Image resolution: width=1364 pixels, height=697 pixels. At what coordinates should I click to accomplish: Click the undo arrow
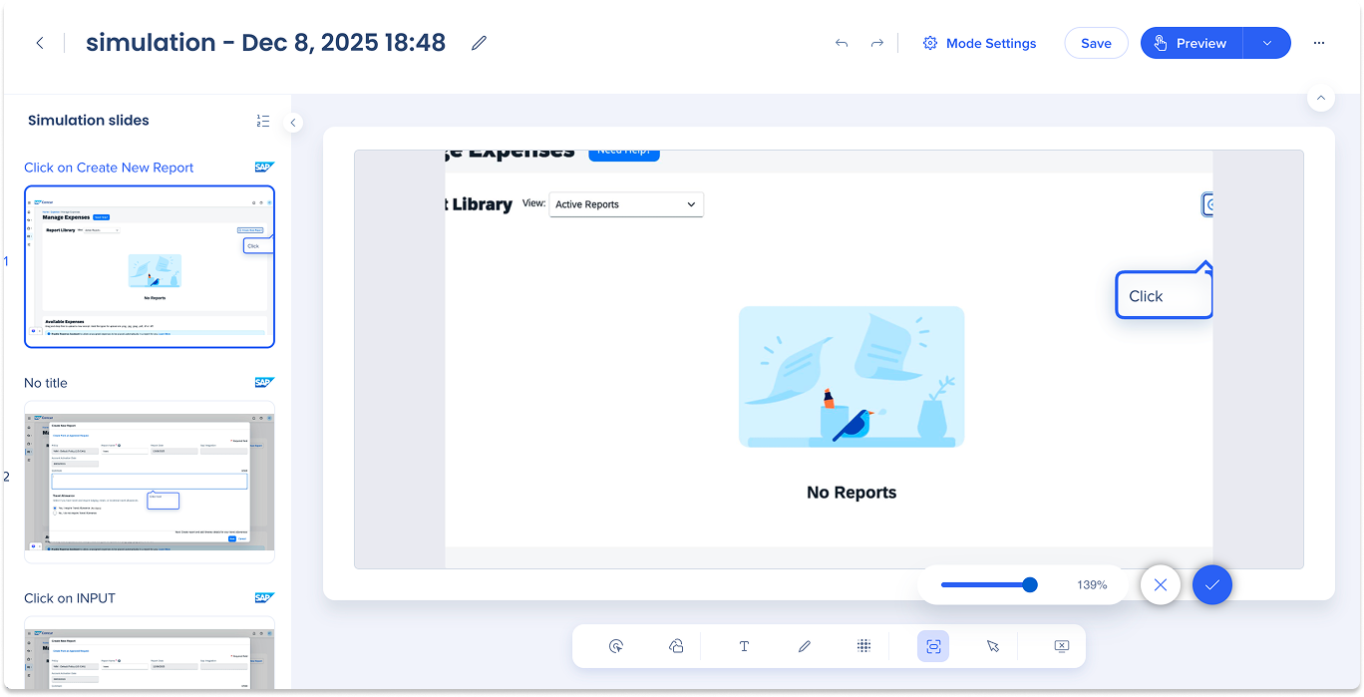pyautogui.click(x=842, y=43)
